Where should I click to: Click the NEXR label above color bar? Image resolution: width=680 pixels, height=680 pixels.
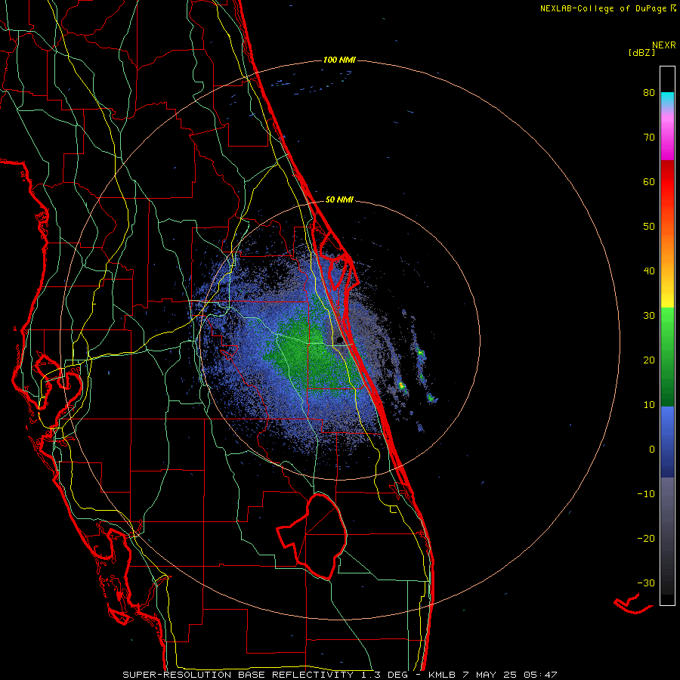pos(664,45)
